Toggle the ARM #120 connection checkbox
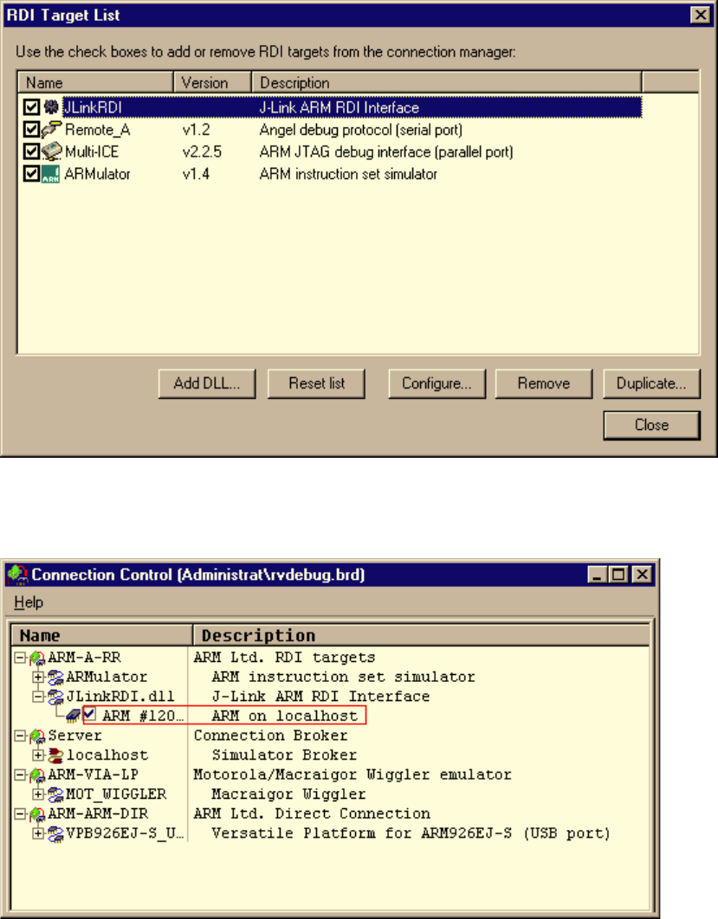Screen dimensions: 718x919 coord(90,715)
